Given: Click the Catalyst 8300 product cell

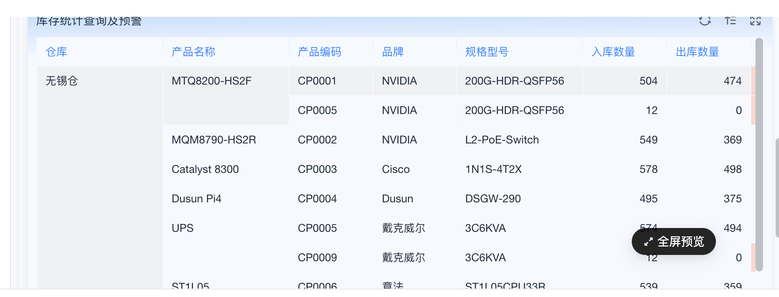Looking at the screenshot, I should click(x=205, y=169).
